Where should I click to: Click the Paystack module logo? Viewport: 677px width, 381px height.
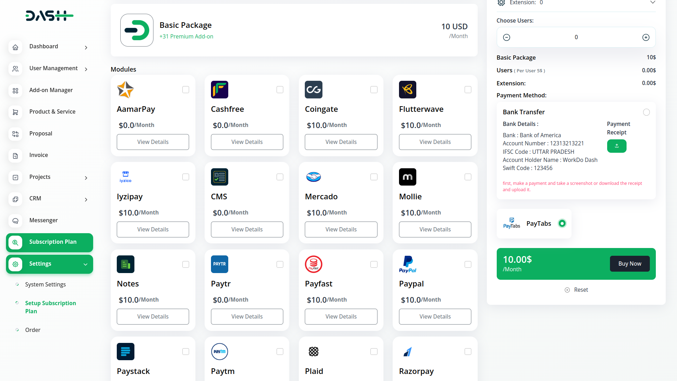tap(126, 351)
